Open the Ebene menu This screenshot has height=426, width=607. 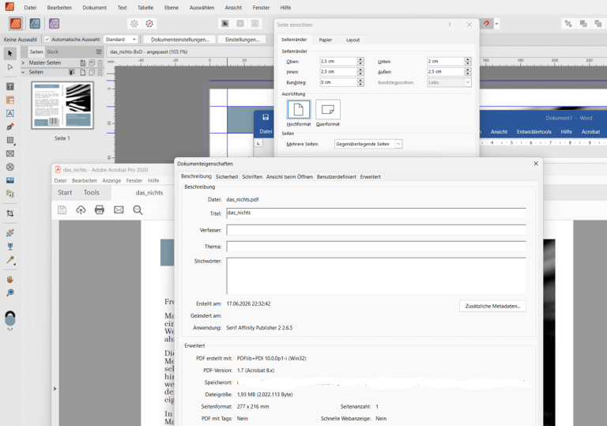pos(171,7)
